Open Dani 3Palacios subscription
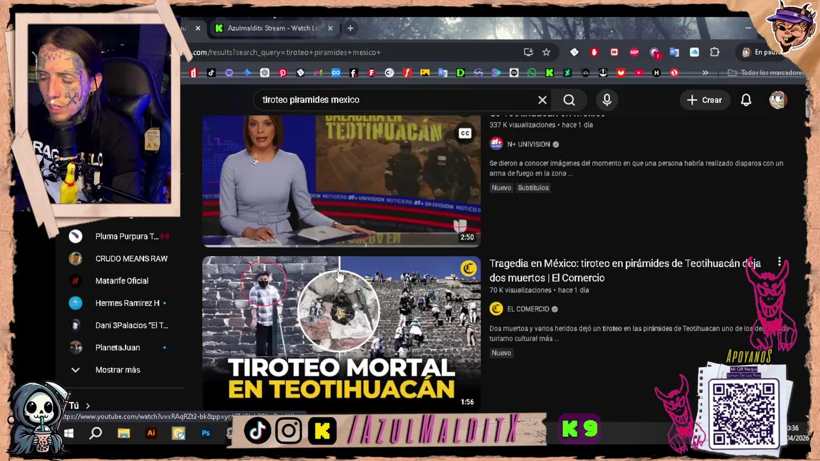Viewport: 820px width, 461px height. pyautogui.click(x=119, y=325)
